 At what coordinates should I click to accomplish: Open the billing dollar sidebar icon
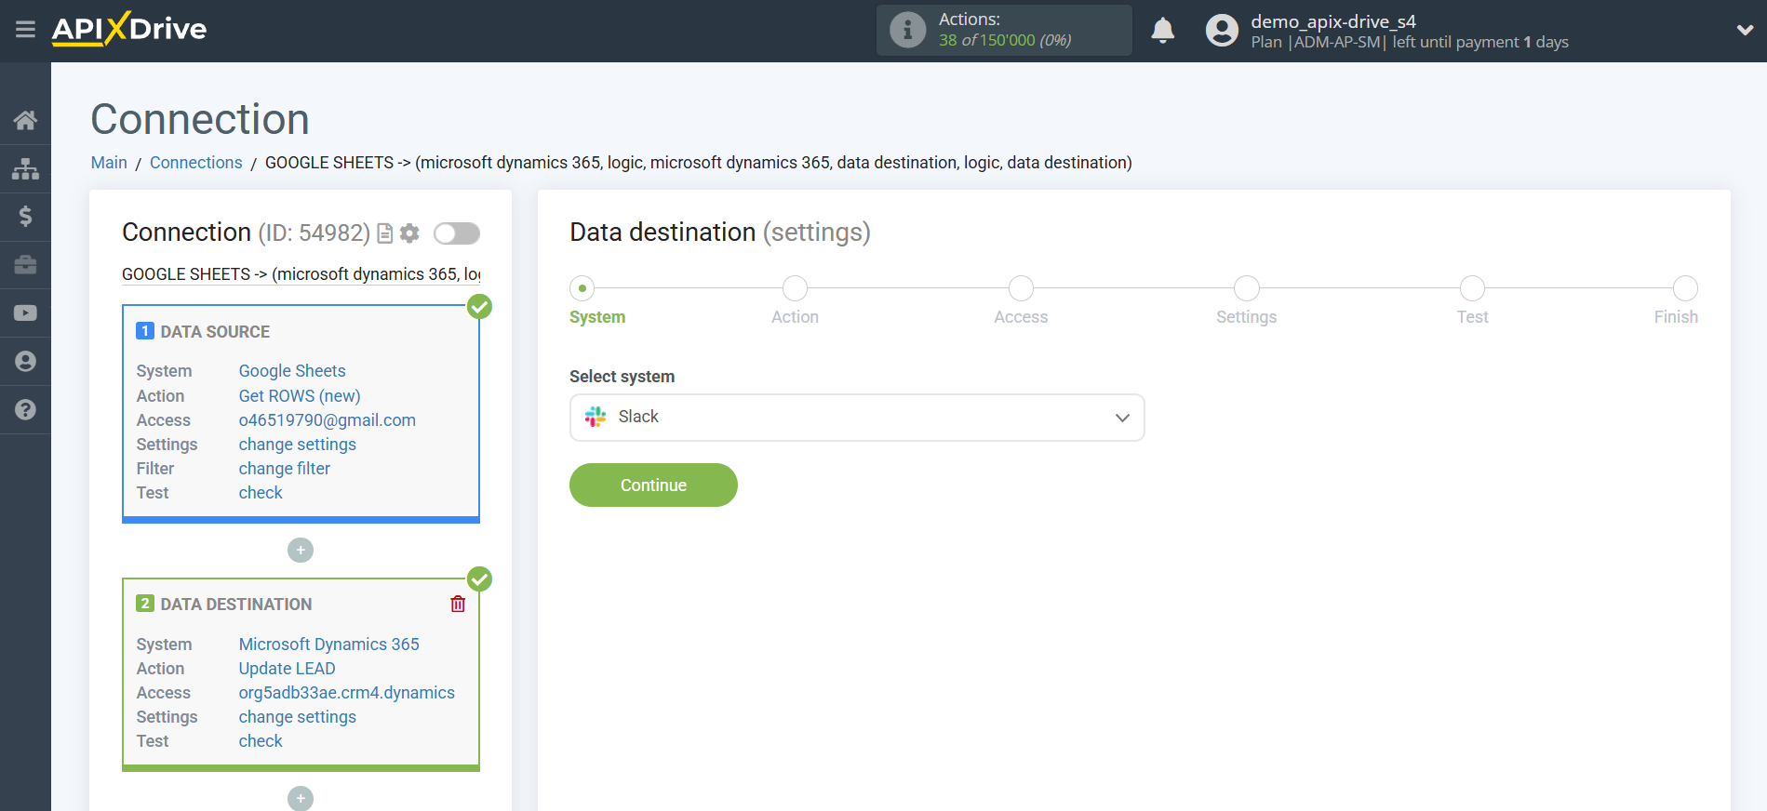click(x=25, y=217)
